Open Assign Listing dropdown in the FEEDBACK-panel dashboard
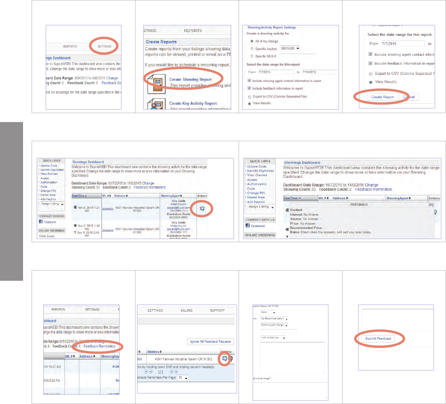 point(260,207)
